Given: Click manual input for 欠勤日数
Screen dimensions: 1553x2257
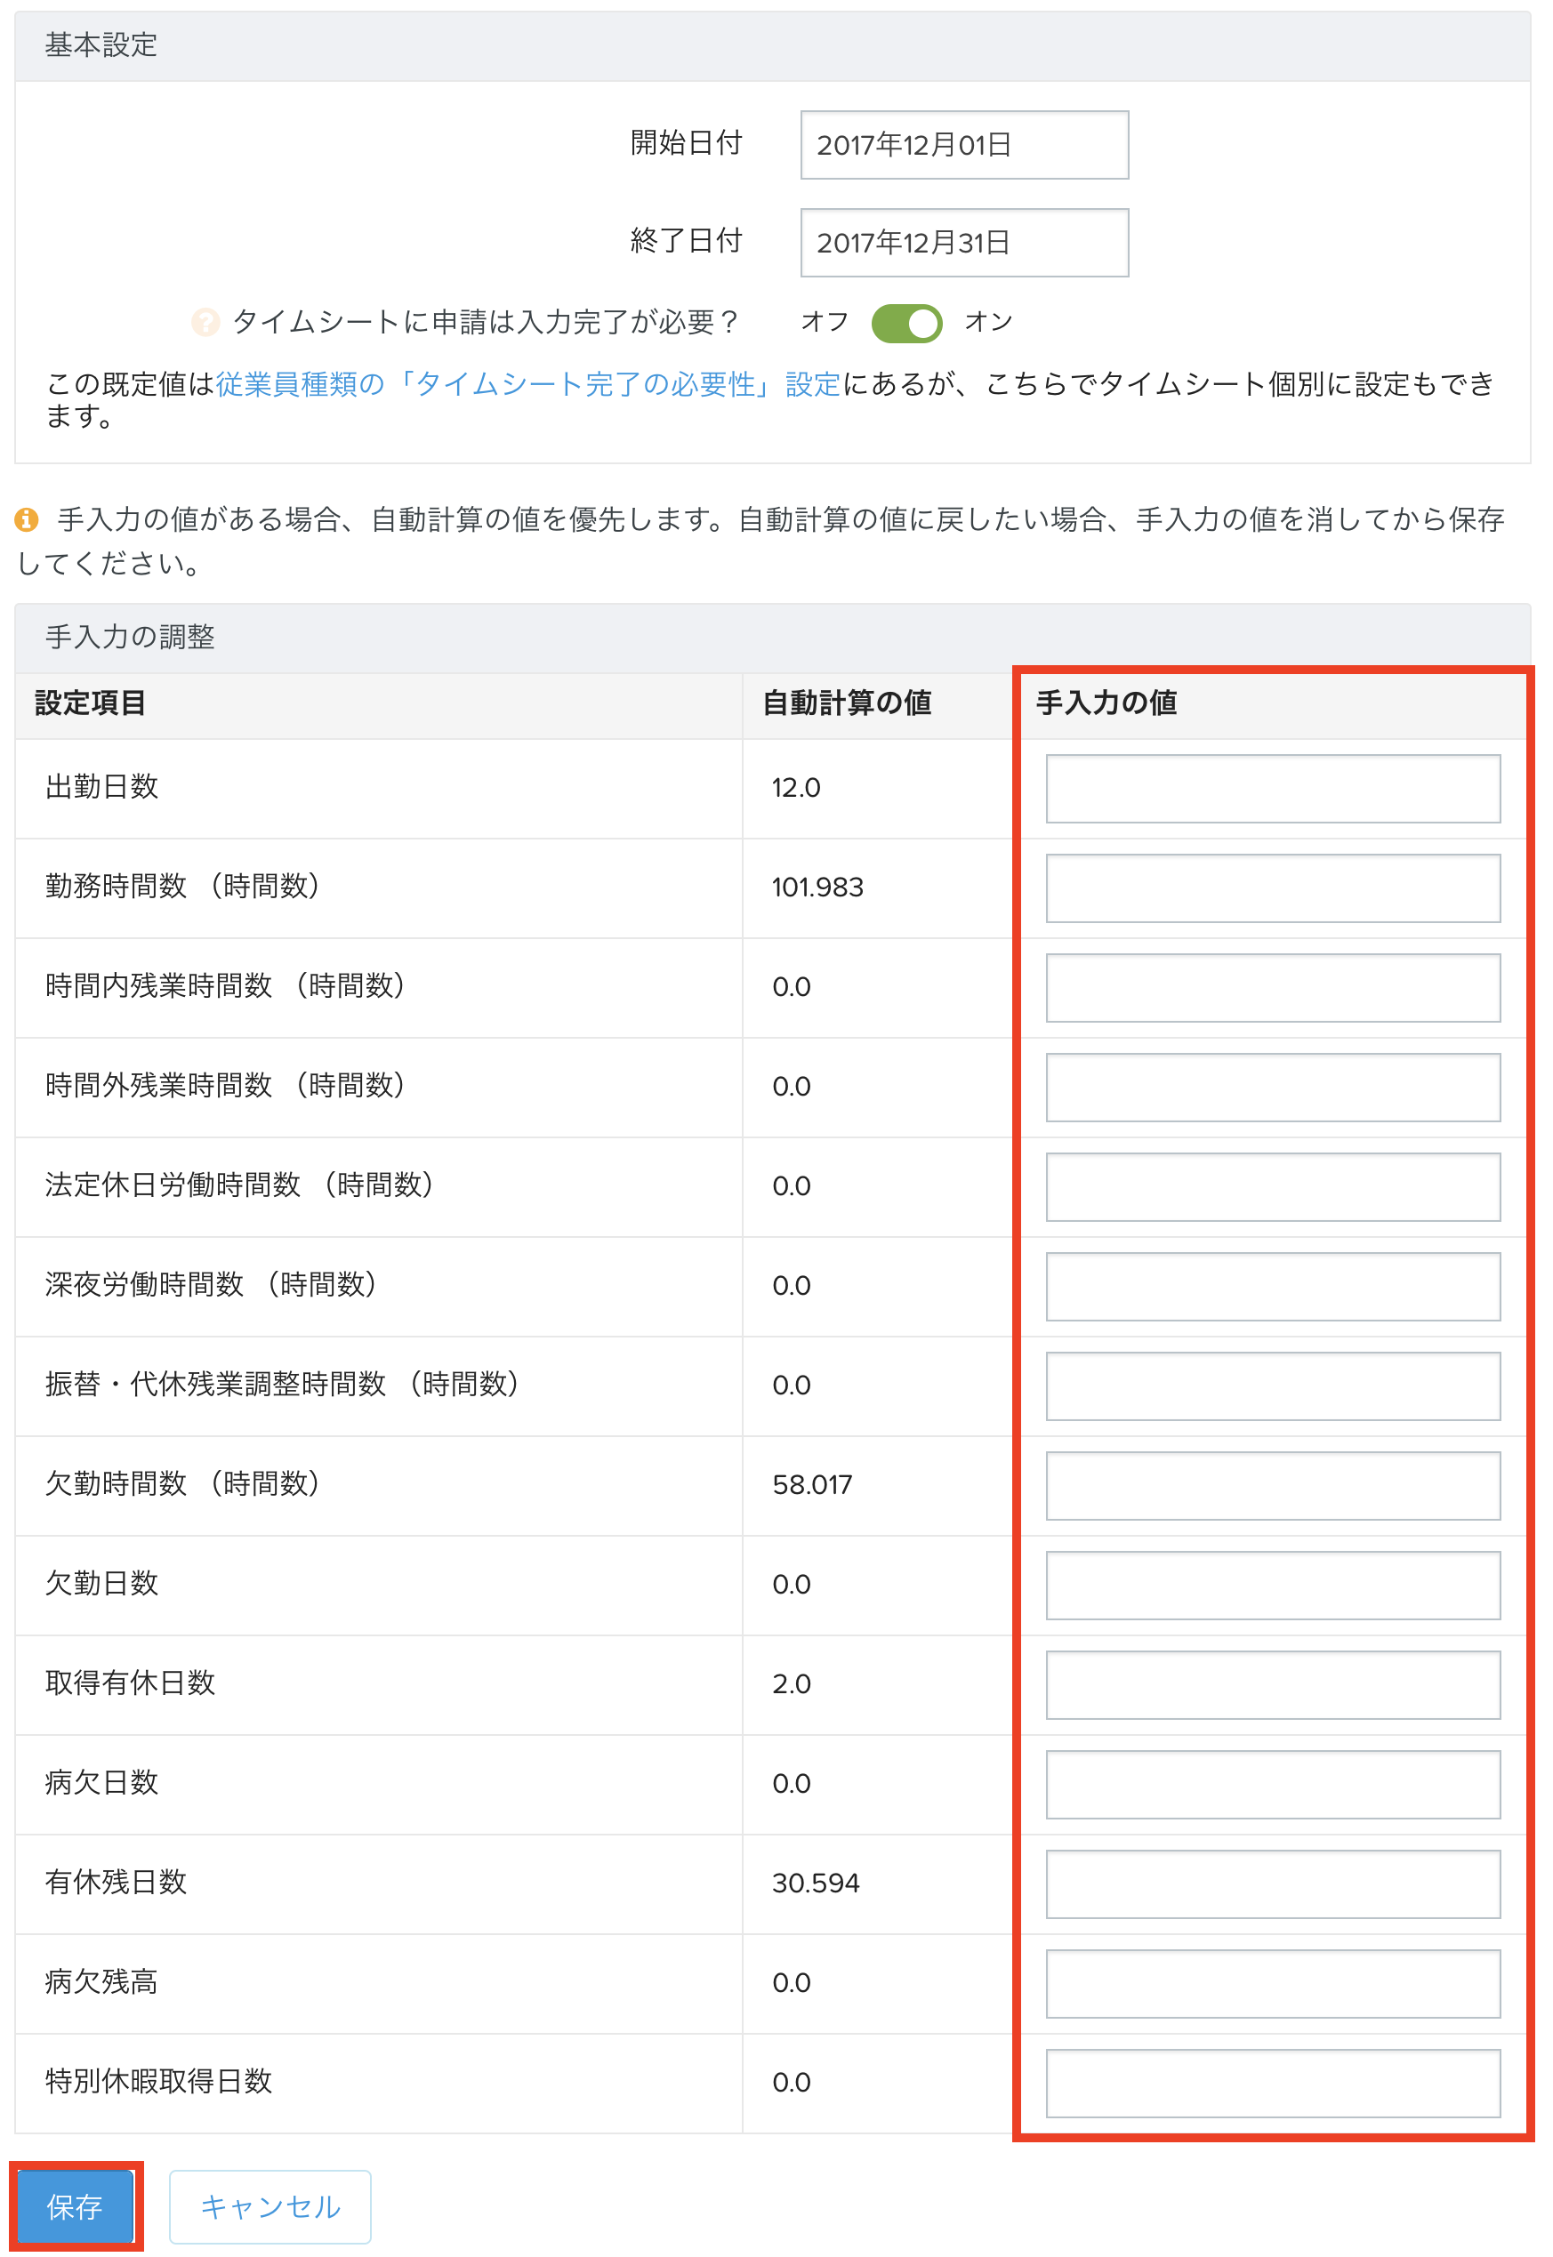Looking at the screenshot, I should (x=1272, y=1585).
